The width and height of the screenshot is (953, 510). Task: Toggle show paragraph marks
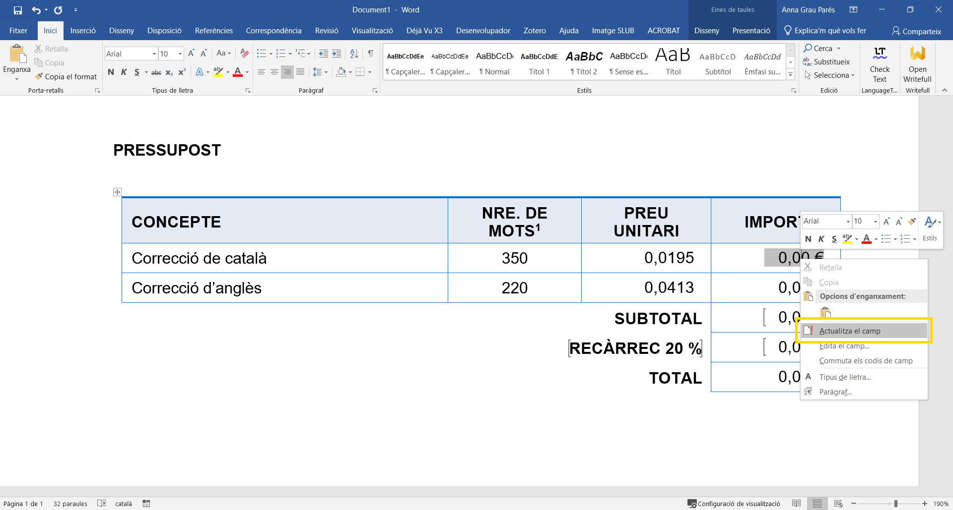(370, 54)
